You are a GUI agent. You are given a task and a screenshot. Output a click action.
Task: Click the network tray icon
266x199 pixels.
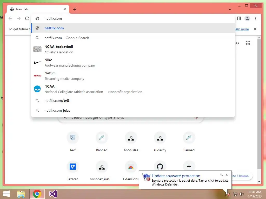235,194
